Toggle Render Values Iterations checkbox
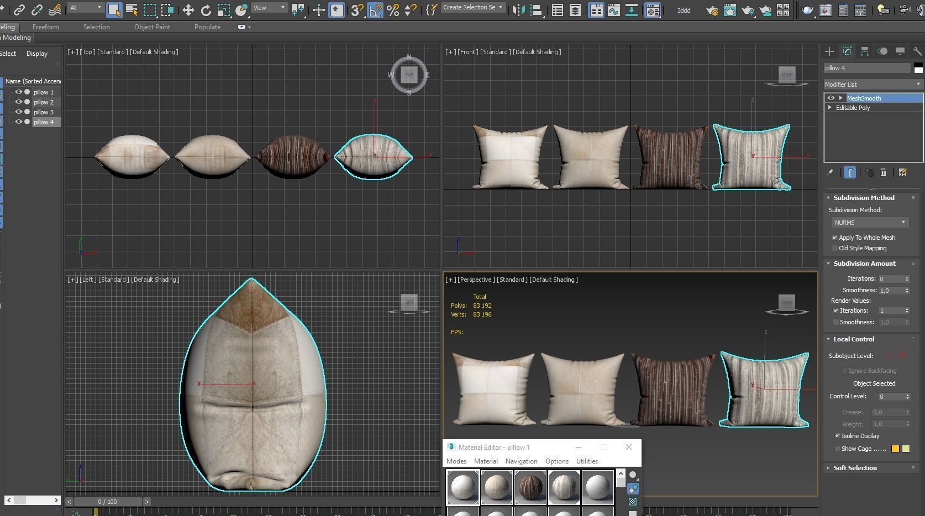The height and width of the screenshot is (516, 925). [x=836, y=310]
